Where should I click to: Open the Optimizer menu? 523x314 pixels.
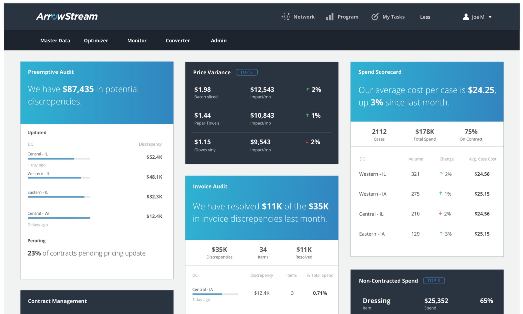click(96, 41)
